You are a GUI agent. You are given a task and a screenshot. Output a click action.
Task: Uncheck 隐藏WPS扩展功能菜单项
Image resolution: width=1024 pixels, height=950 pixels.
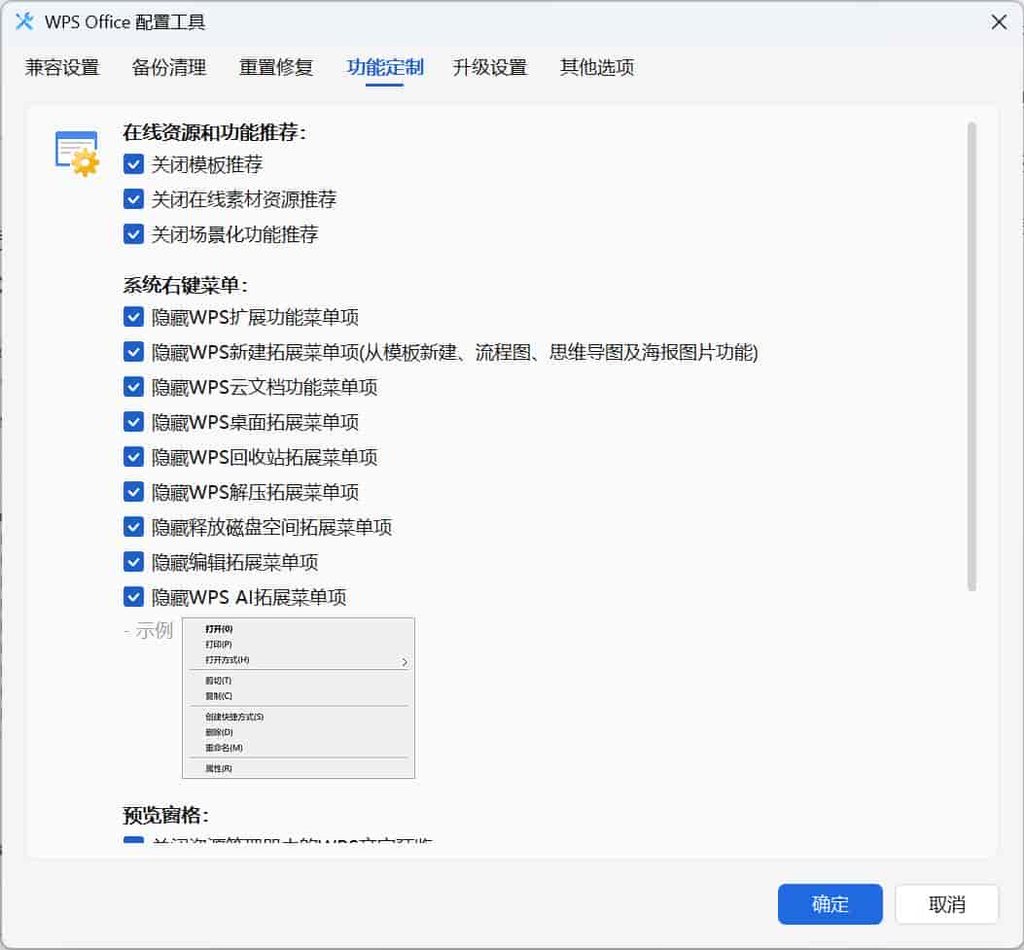click(x=133, y=317)
